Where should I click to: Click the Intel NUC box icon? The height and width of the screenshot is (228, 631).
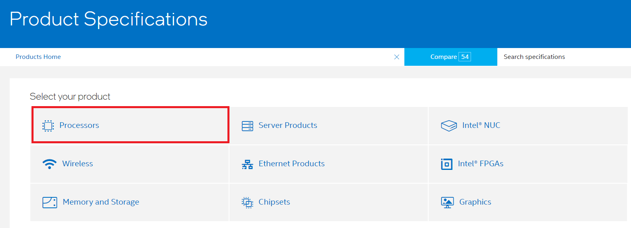click(449, 126)
